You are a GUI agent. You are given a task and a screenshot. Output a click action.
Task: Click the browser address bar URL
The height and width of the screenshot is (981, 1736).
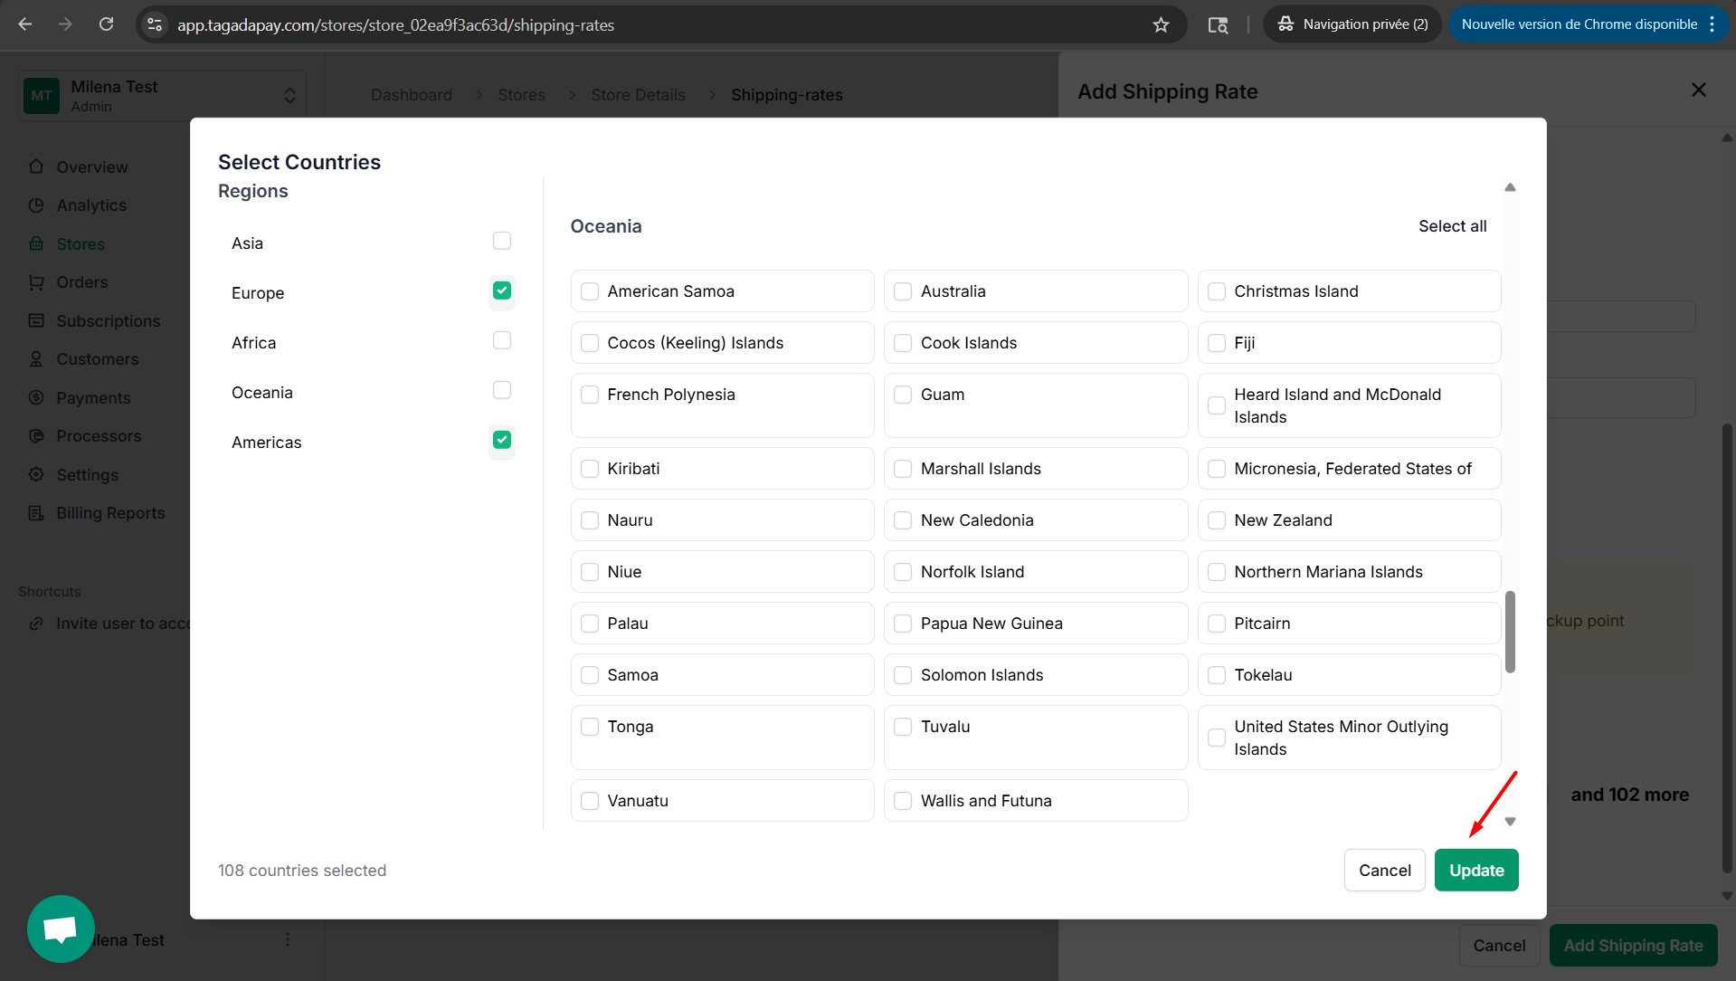tap(395, 25)
